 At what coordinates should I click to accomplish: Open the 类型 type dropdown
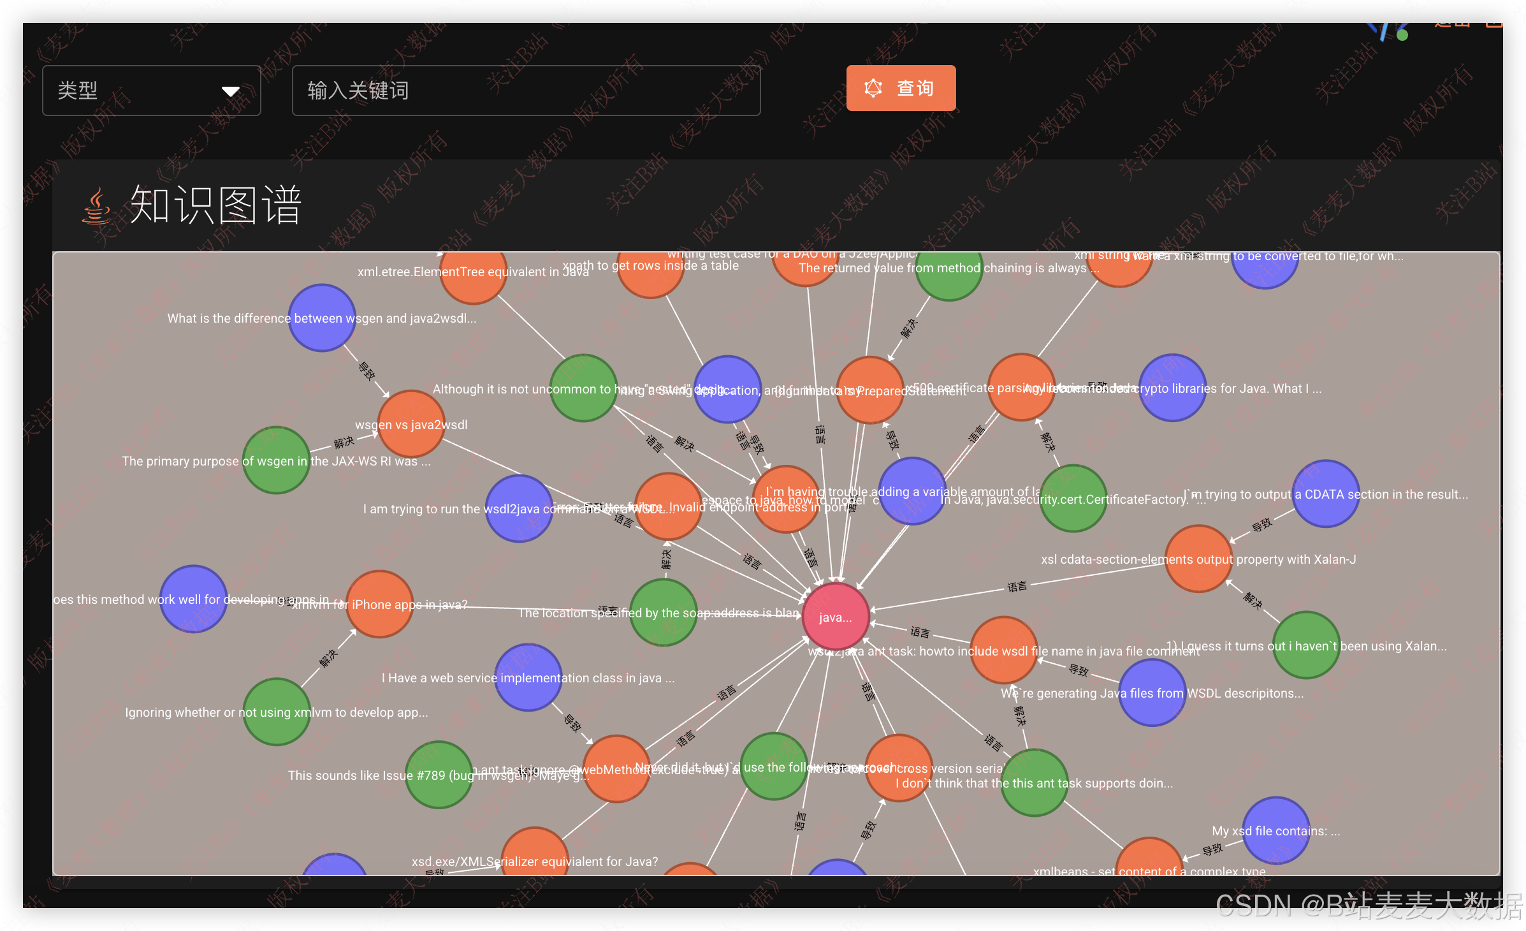coord(151,91)
